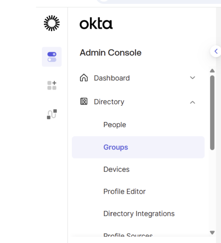Click the Admin Console heading
This screenshot has height=243, width=221.
[x=110, y=53]
